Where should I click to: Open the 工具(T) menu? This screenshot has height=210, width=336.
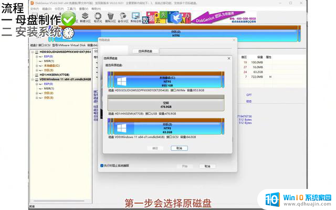(71, 9)
